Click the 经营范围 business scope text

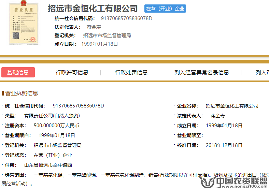pyautogui.click(x=136, y=179)
